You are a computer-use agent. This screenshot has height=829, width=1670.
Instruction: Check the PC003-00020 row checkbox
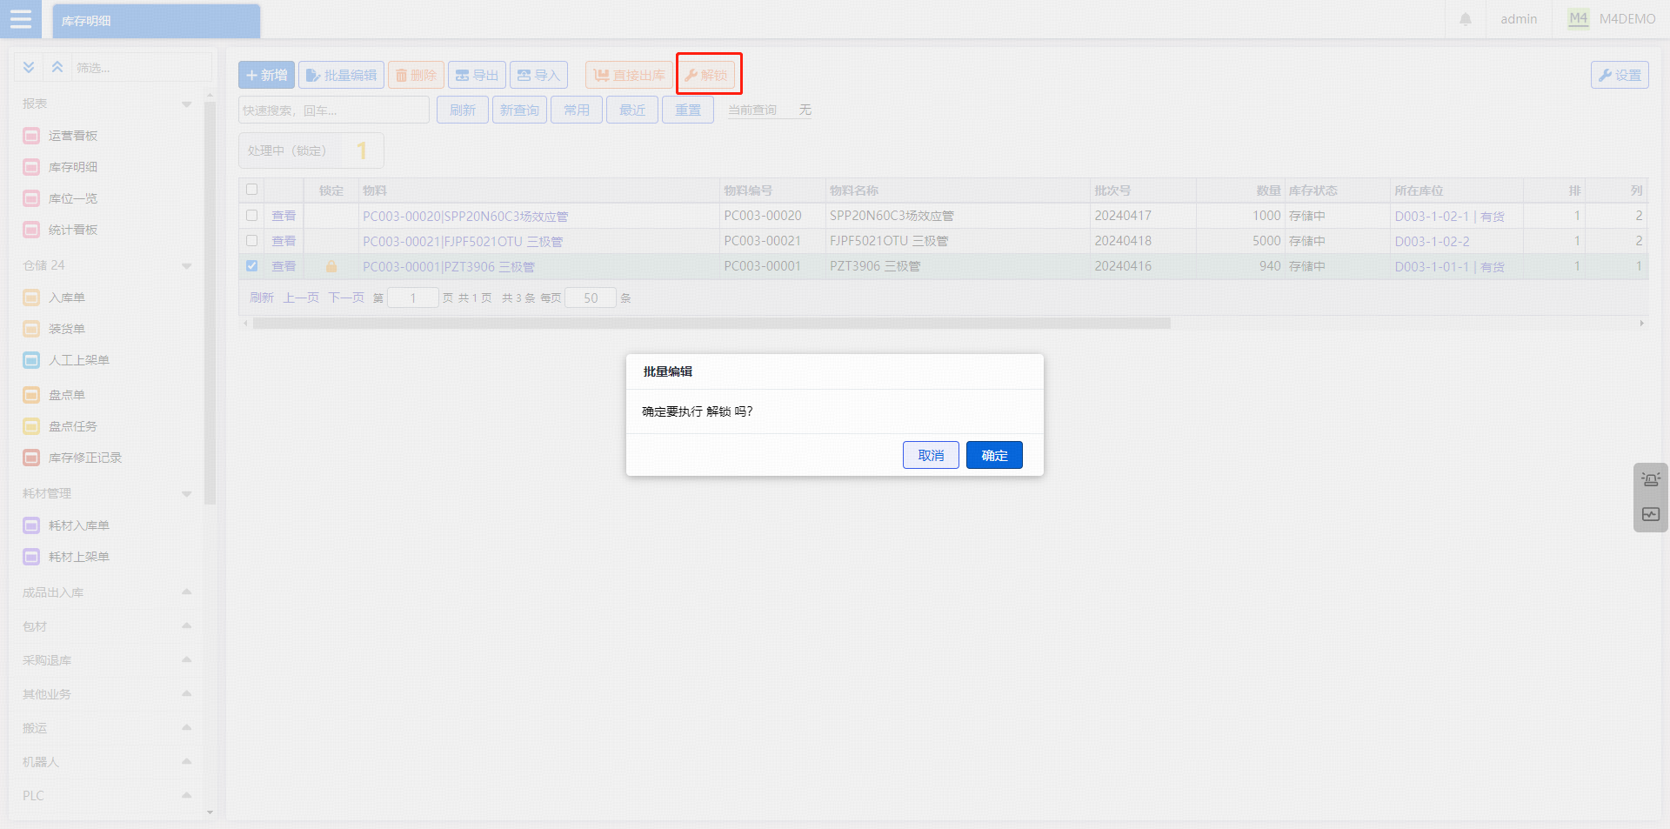(251, 215)
